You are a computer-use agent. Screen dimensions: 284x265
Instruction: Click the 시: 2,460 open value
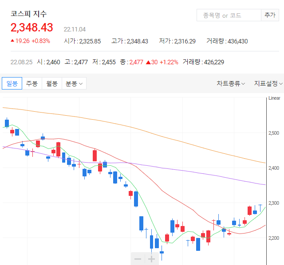pyautogui.click(x=48, y=62)
